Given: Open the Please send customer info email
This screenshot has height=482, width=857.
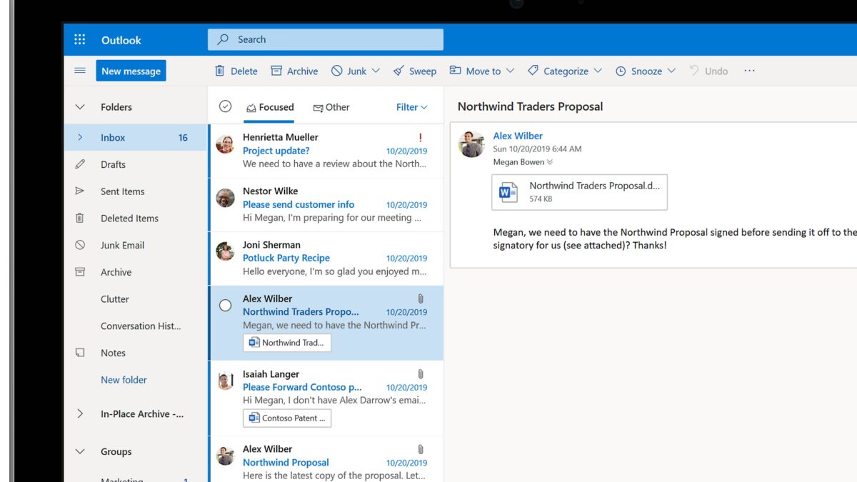Looking at the screenshot, I should (x=326, y=205).
